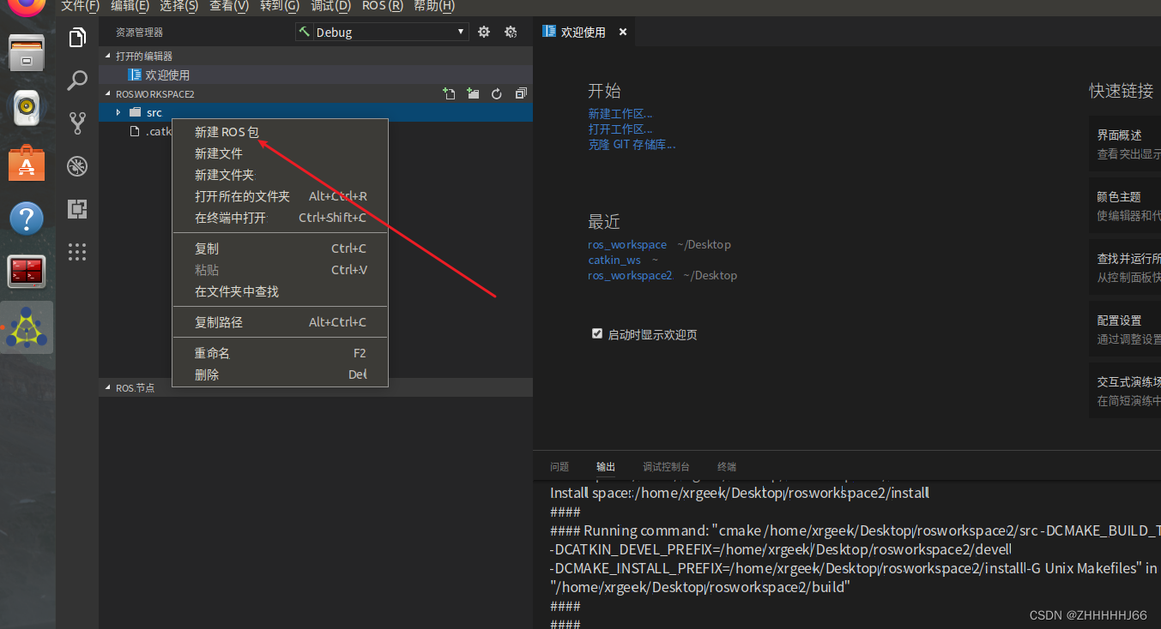
Task: Open recent ros_workspace2 link
Action: (630, 275)
